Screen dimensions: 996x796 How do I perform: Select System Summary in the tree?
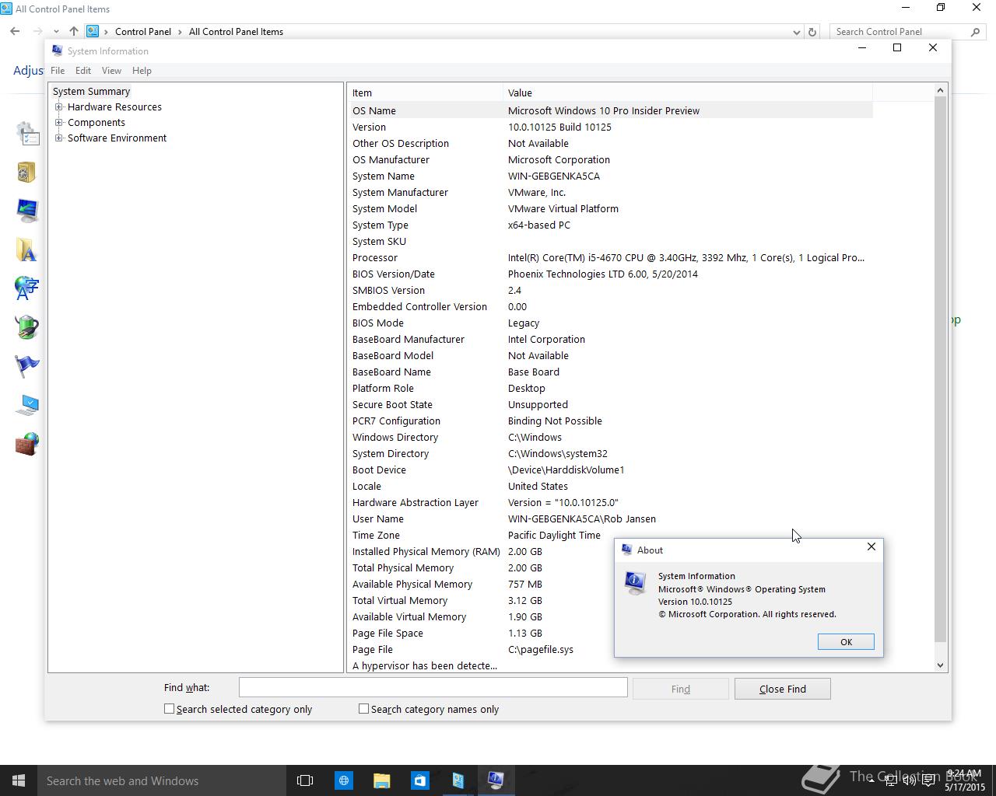[91, 91]
